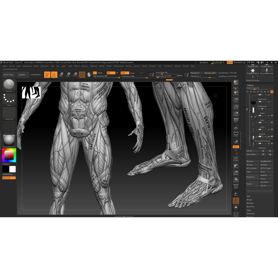Click the black main color swatch

[5, 169]
